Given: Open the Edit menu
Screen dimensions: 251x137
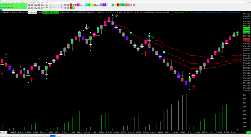Looking at the screenshot, I should point(6,3).
